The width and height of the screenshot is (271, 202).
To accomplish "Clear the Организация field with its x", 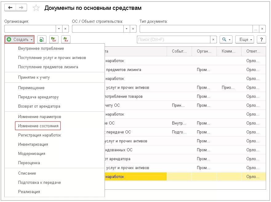I will click(65, 29).
